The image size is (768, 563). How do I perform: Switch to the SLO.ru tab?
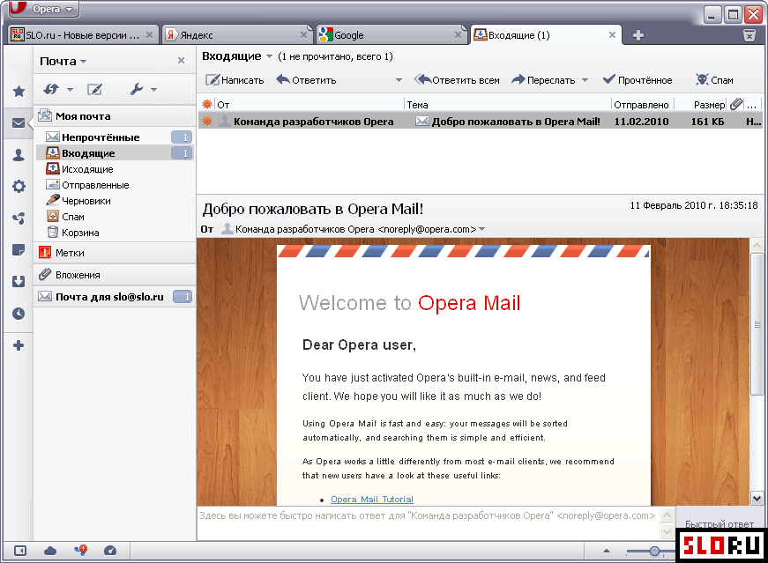(x=84, y=35)
